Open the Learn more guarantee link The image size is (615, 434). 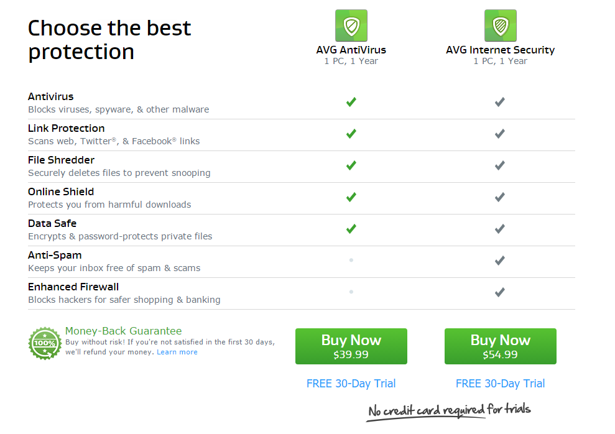(x=177, y=352)
